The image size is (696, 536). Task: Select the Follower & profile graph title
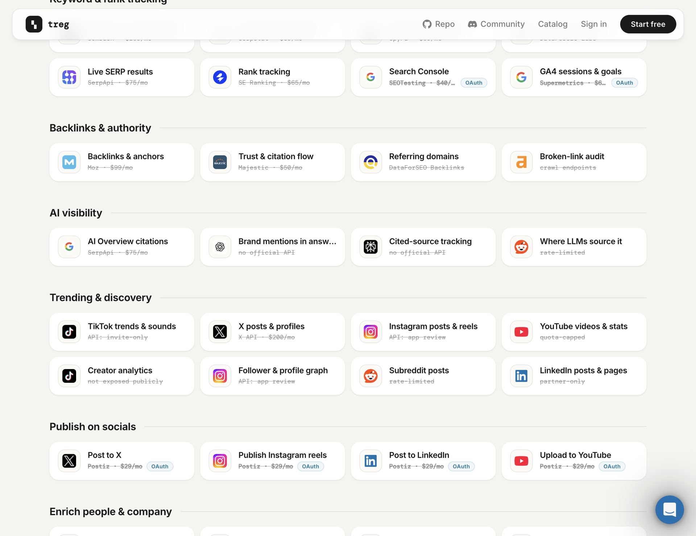[x=283, y=370]
